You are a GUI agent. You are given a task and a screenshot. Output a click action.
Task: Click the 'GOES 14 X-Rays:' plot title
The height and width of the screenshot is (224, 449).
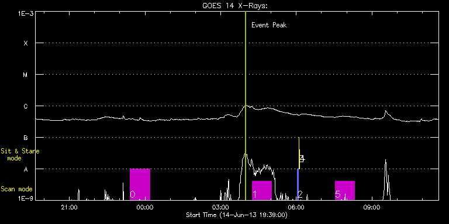pyautogui.click(x=235, y=6)
